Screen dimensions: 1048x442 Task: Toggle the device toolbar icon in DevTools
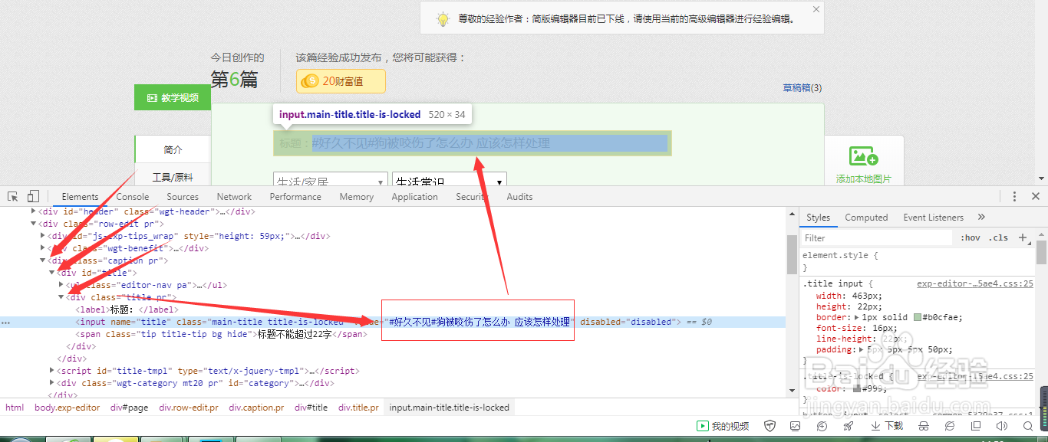pos(33,197)
